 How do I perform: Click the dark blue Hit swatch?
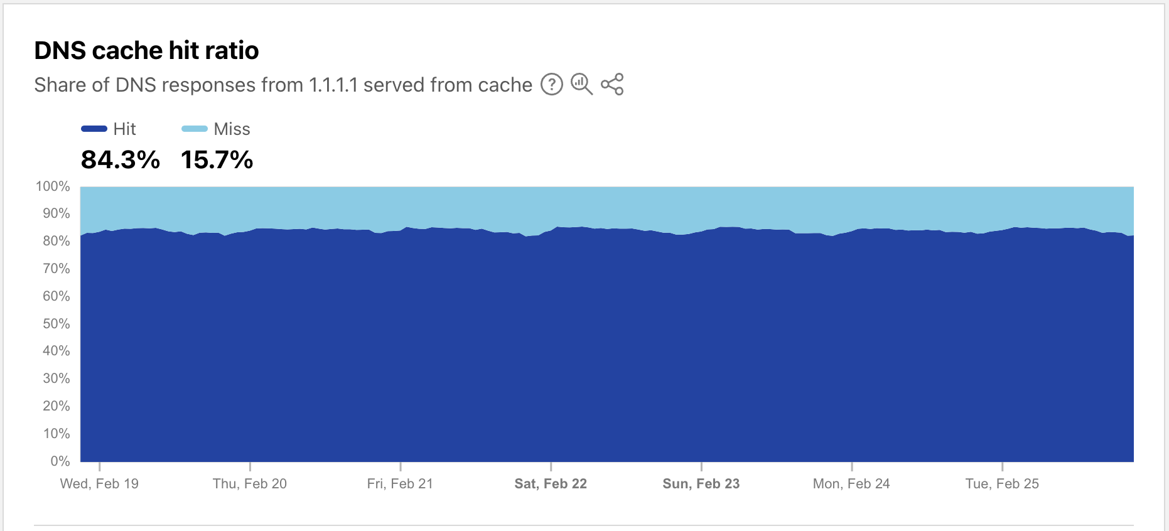94,129
